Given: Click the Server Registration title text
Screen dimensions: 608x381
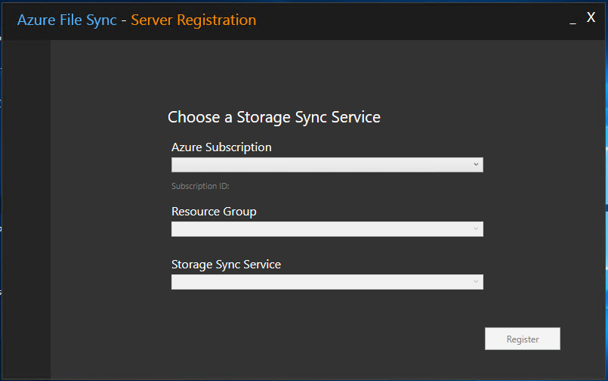Looking at the screenshot, I should (x=193, y=20).
